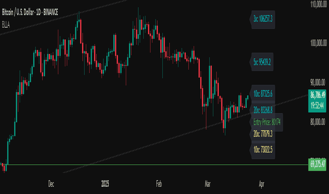Click the 110,000.00 price axis label
This screenshot has width=329, height=194.
[x=318, y=5]
